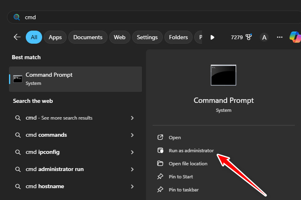Select Open file location
301x200 pixels.
(x=188, y=164)
